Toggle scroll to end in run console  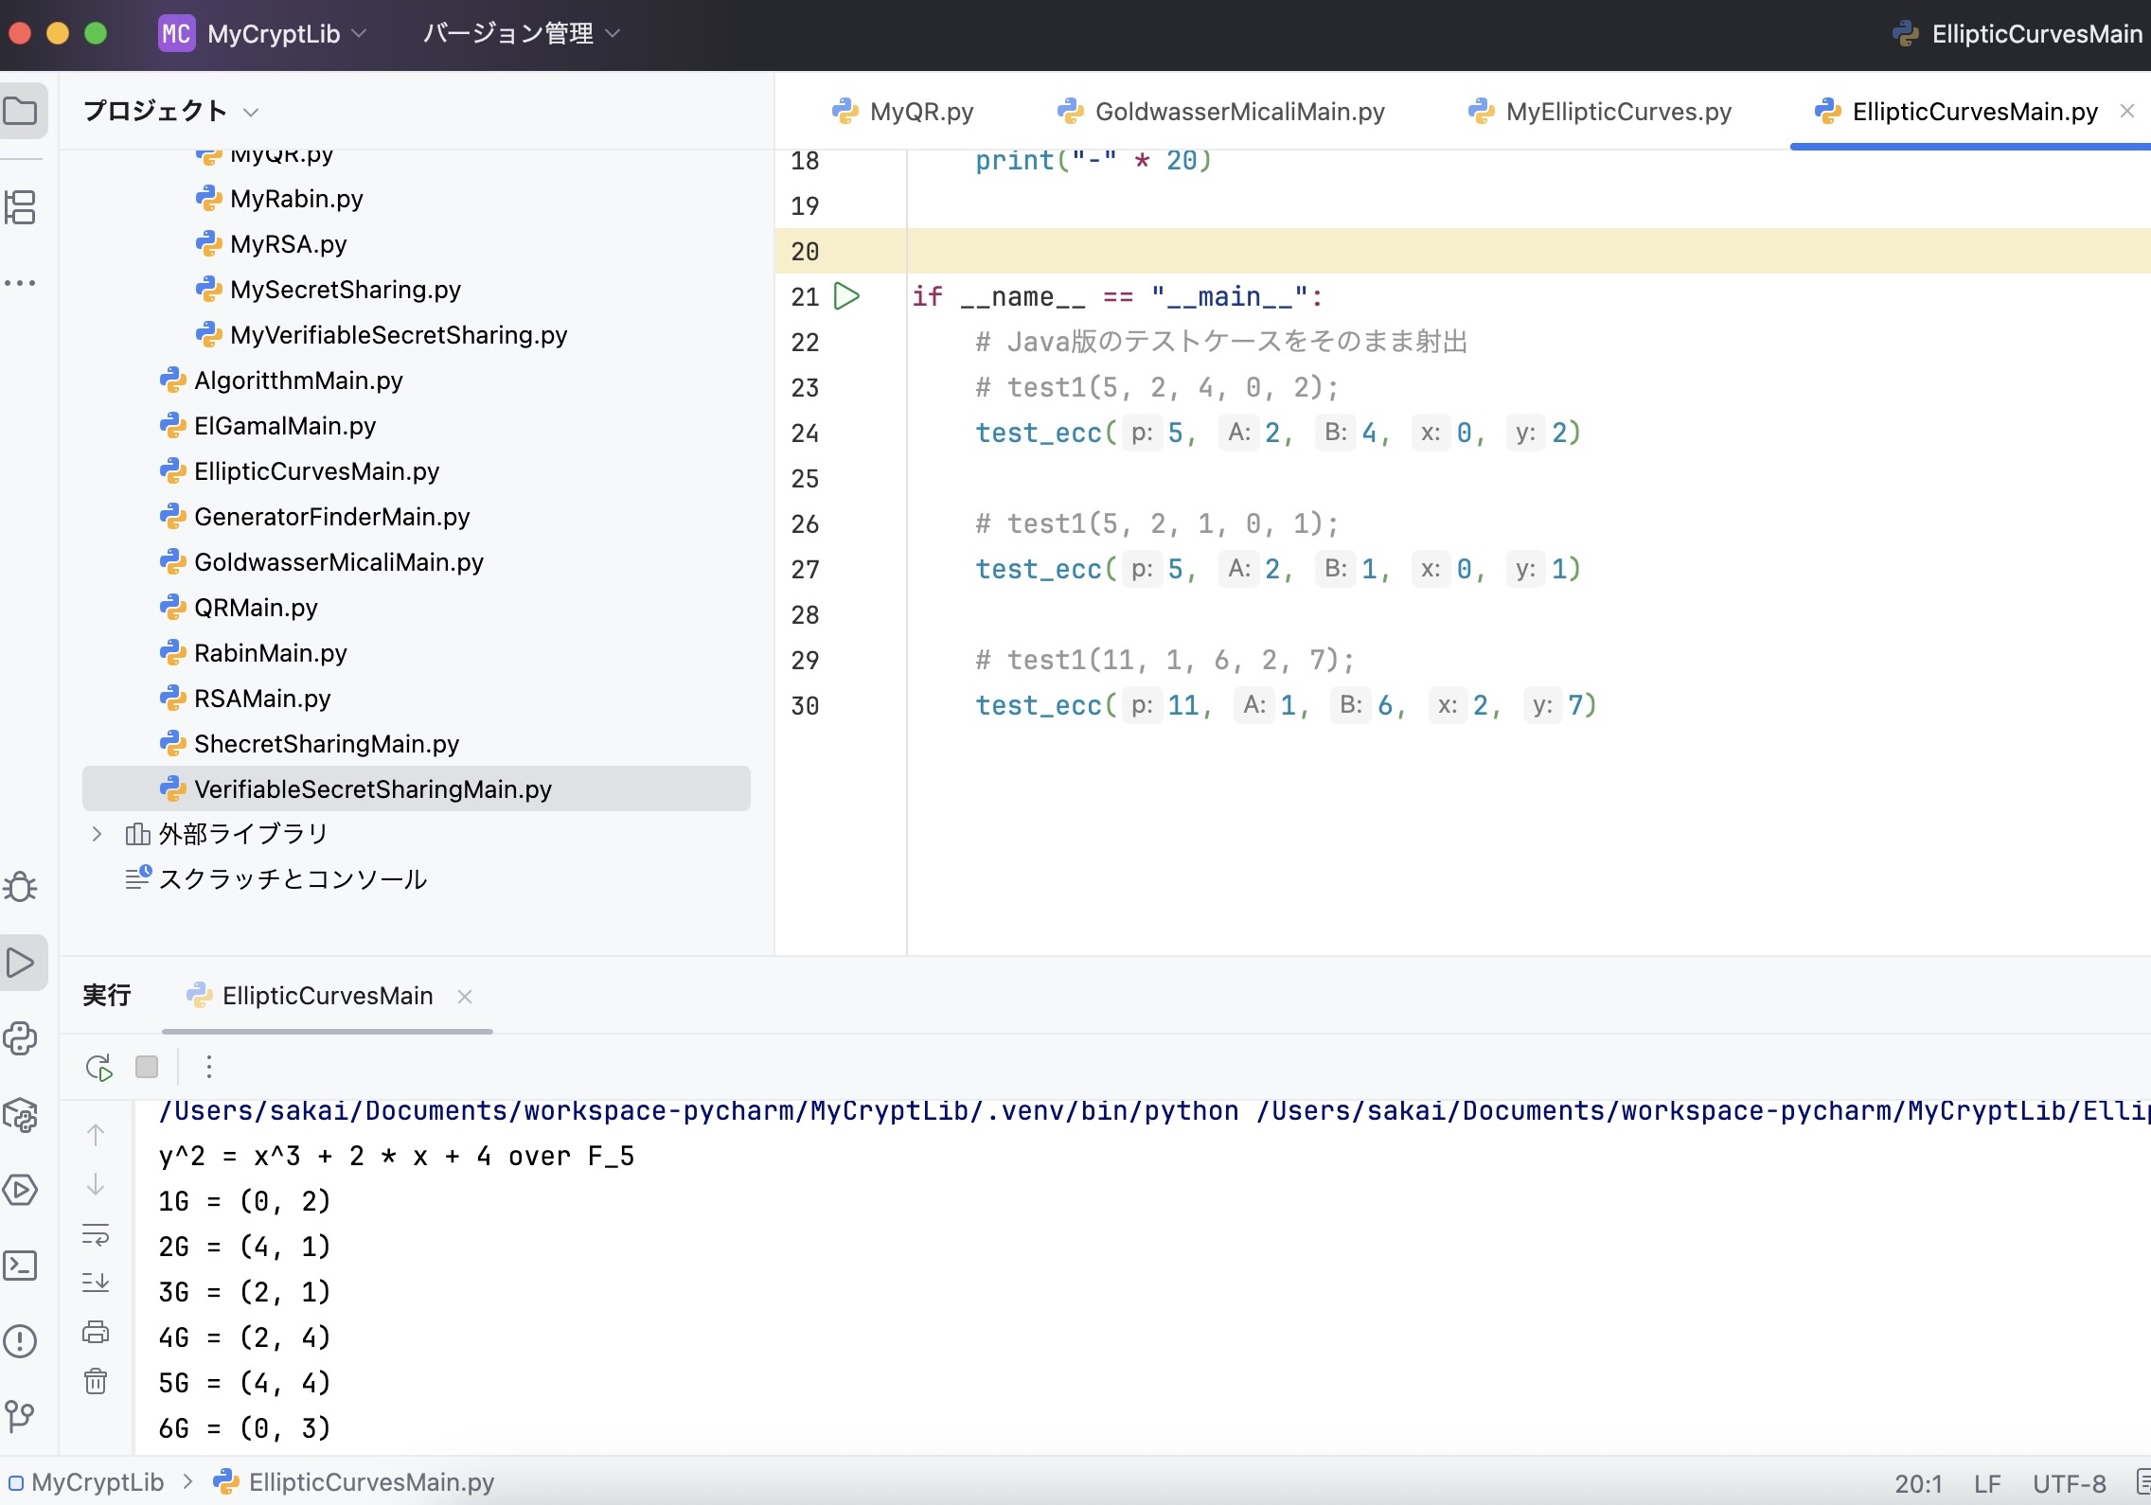(x=96, y=1284)
